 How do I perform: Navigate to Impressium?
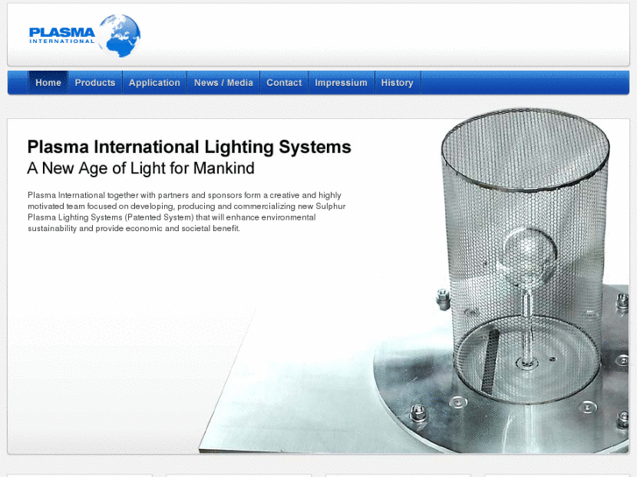[x=341, y=82]
